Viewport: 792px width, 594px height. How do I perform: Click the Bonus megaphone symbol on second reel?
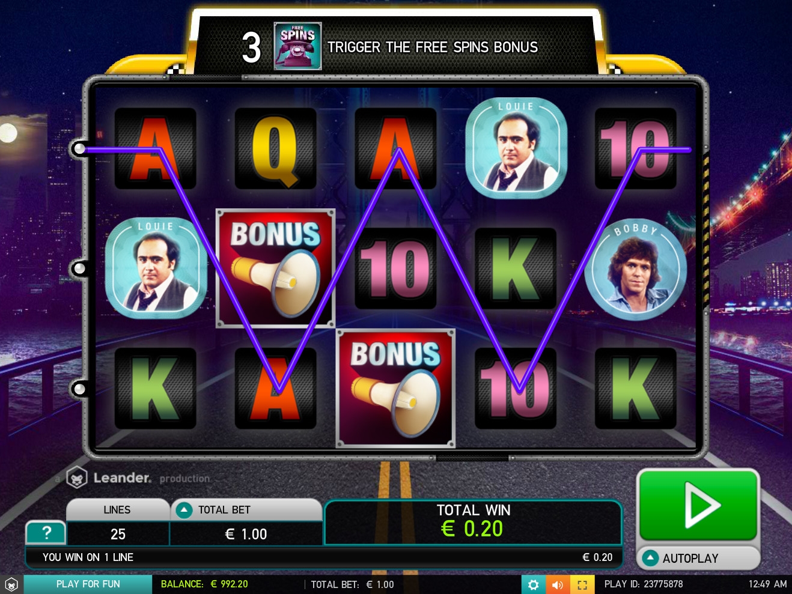pyautogui.click(x=275, y=268)
